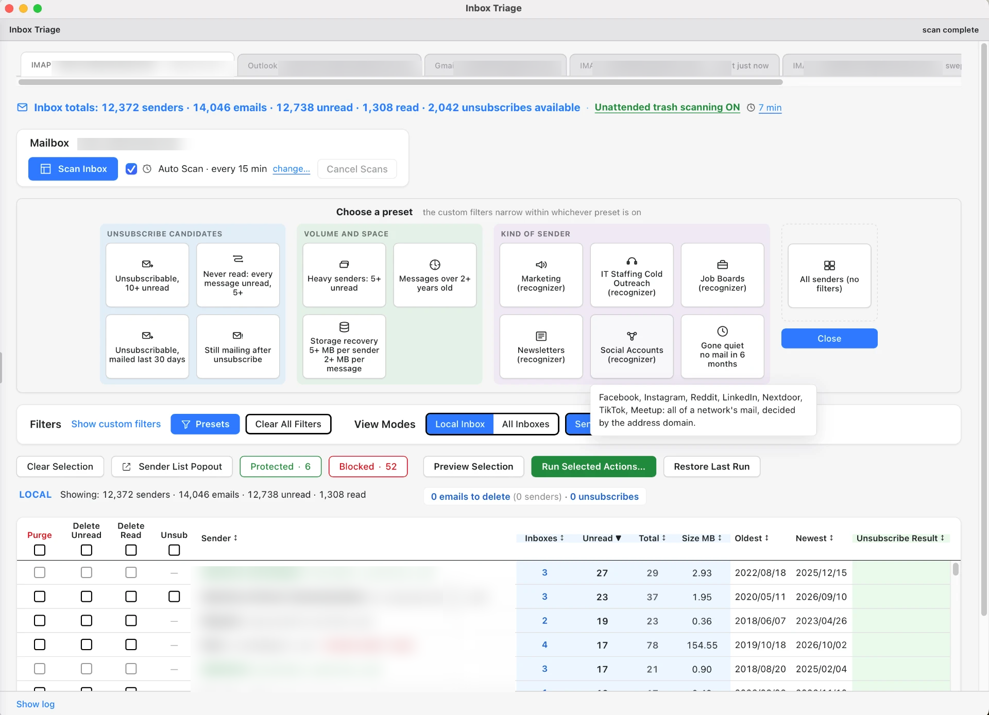The image size is (989, 715).
Task: Choose Unsubscribable 10+ unread preset
Action: click(x=147, y=275)
